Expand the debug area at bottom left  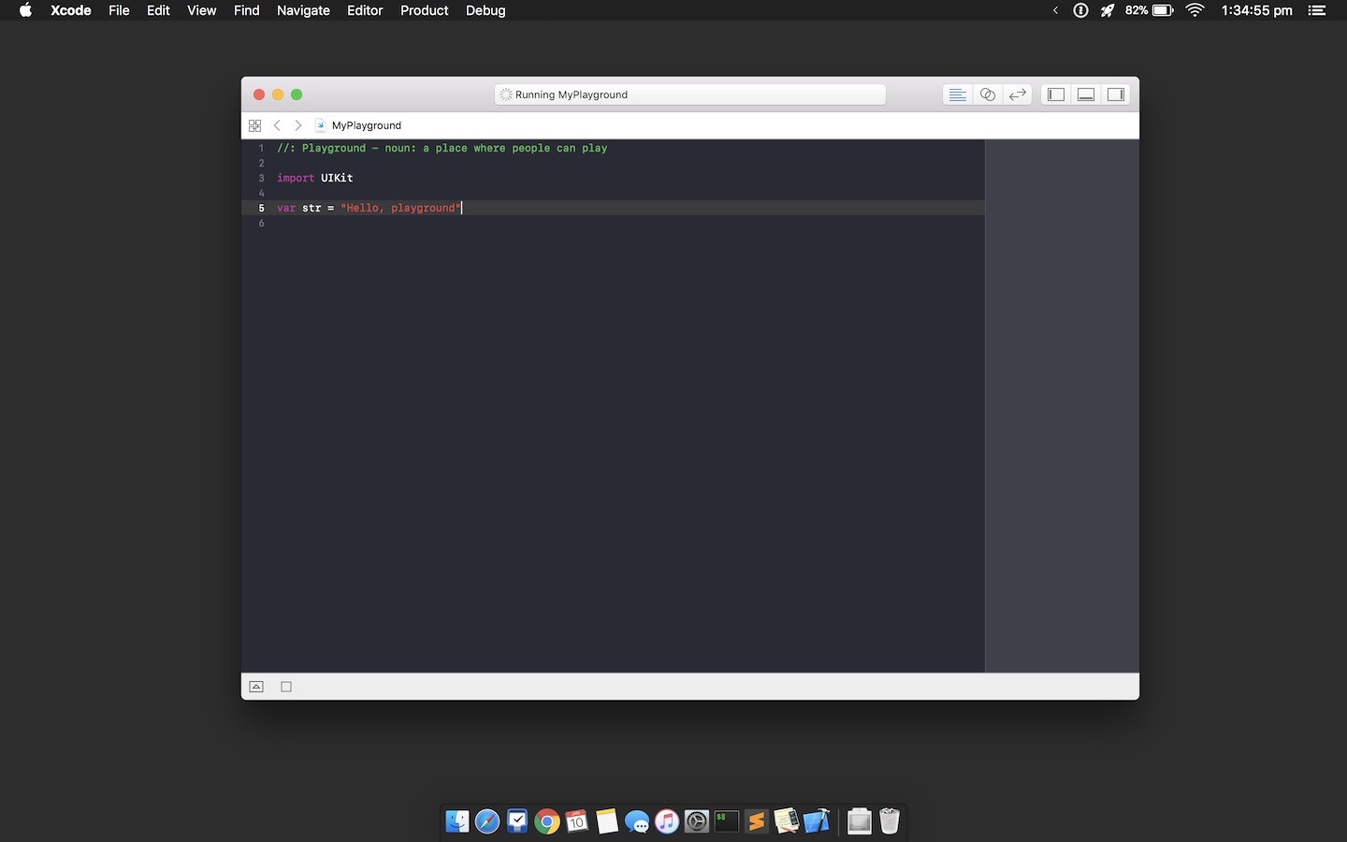point(256,687)
